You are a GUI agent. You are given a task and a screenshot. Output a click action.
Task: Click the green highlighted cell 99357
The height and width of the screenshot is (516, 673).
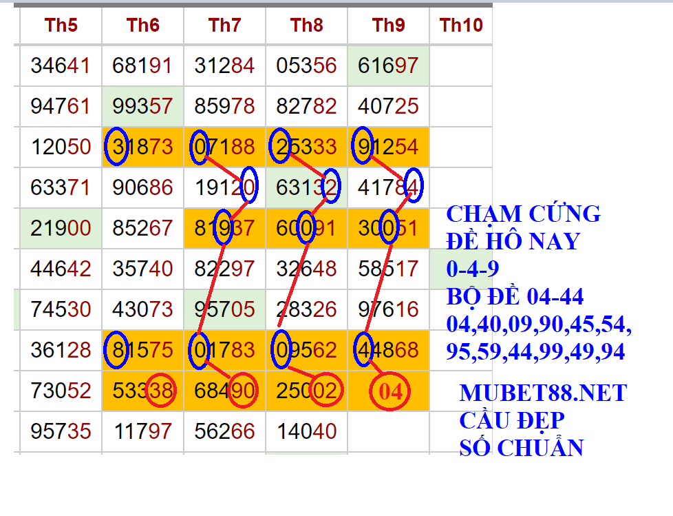[143, 107]
